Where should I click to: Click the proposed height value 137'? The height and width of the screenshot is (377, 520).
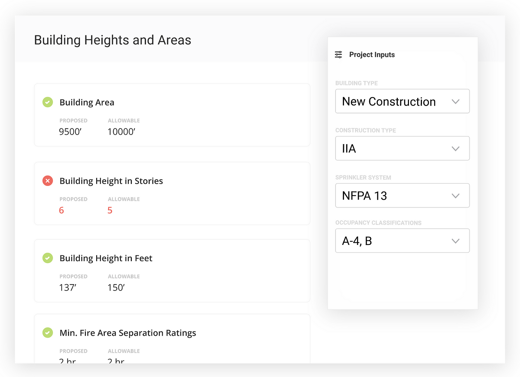pos(68,288)
